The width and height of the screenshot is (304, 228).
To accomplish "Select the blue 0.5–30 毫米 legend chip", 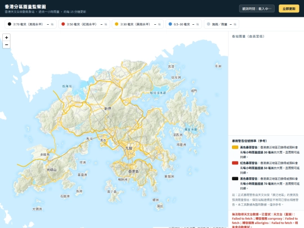I will point(184,24).
